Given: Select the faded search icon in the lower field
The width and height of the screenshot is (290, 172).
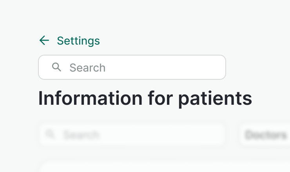Looking at the screenshot, I should click(50, 135).
